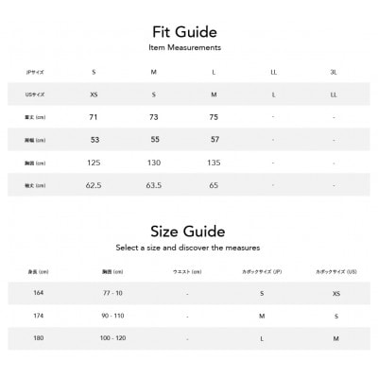Click the 71 length value

tap(94, 117)
